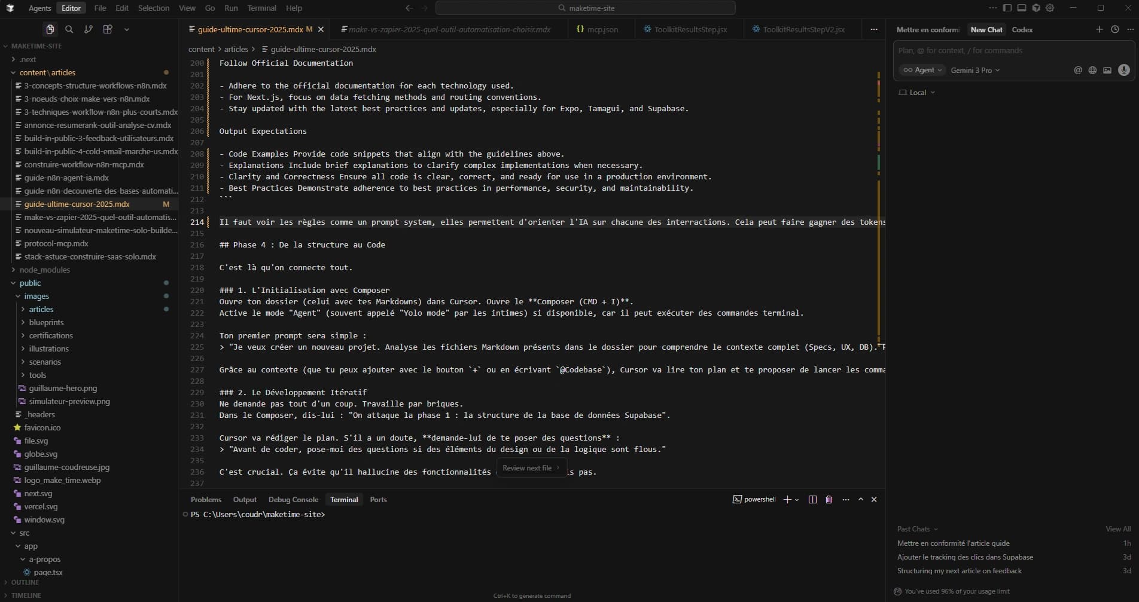Split the terminal with the split icon

tap(812, 500)
